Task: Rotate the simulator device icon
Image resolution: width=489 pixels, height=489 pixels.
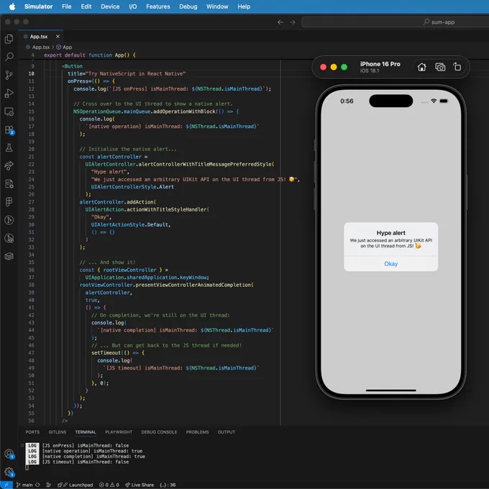Action: click(457, 67)
